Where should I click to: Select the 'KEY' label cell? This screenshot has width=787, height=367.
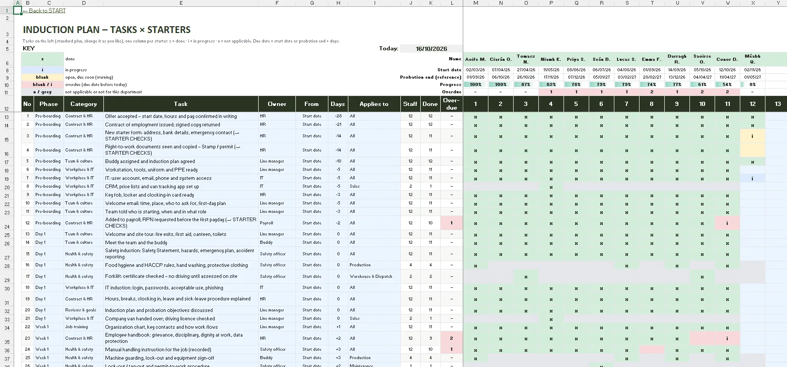30,48
